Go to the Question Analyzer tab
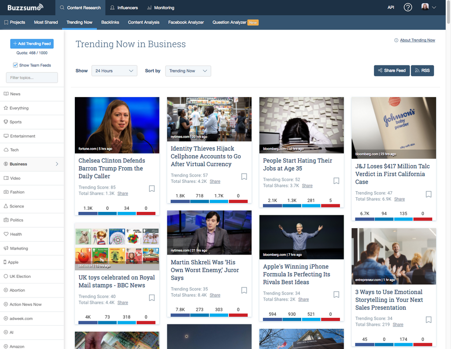 tap(229, 22)
